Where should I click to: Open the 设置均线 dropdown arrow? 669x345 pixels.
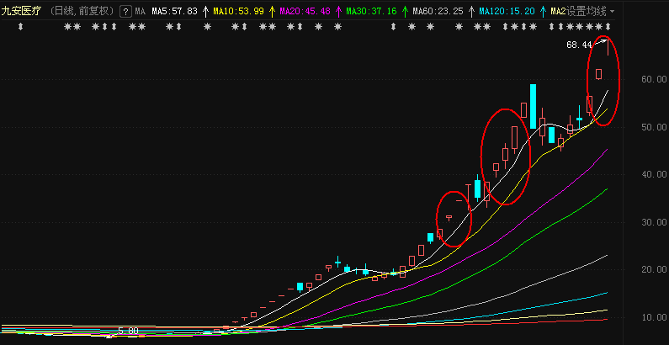(x=612, y=12)
